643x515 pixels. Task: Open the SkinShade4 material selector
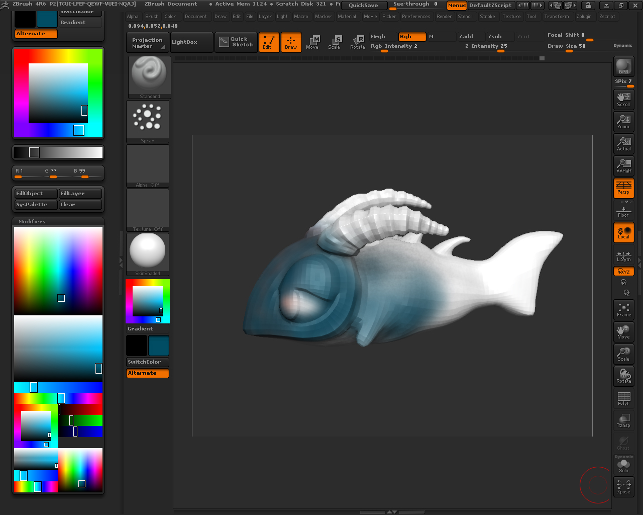148,254
